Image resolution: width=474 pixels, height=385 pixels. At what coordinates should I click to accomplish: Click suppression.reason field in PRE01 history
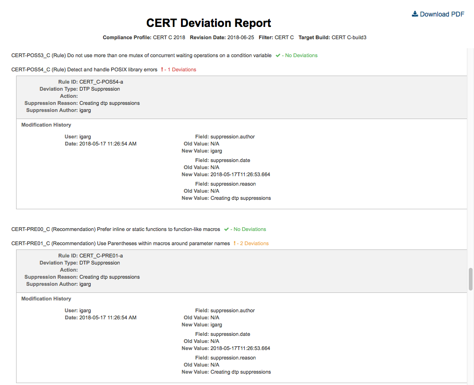pyautogui.click(x=233, y=358)
